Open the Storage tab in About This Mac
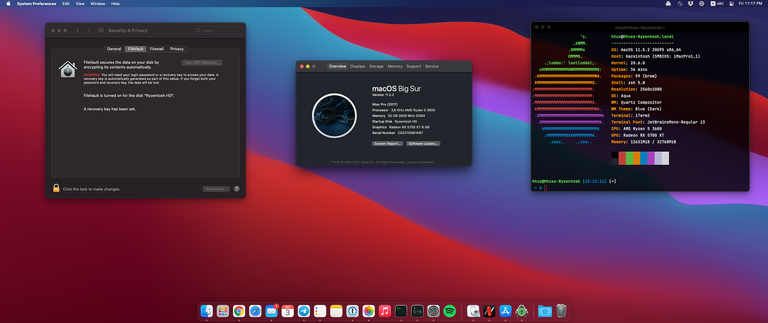Image resolution: width=768 pixels, height=323 pixels. point(376,66)
